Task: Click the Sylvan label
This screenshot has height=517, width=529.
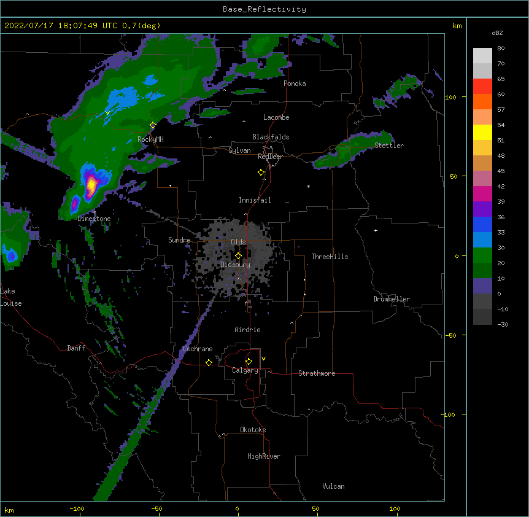Action: [239, 150]
